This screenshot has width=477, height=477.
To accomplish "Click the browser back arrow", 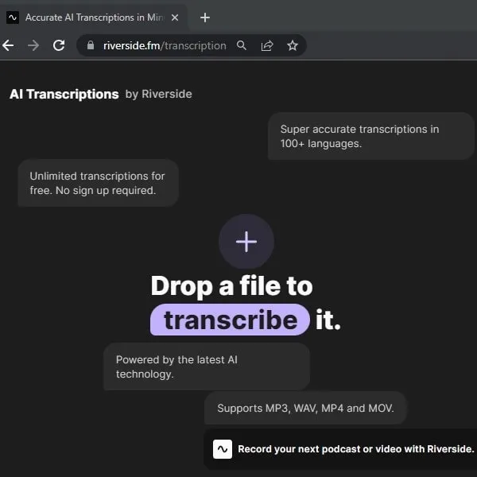I will 8,45.
